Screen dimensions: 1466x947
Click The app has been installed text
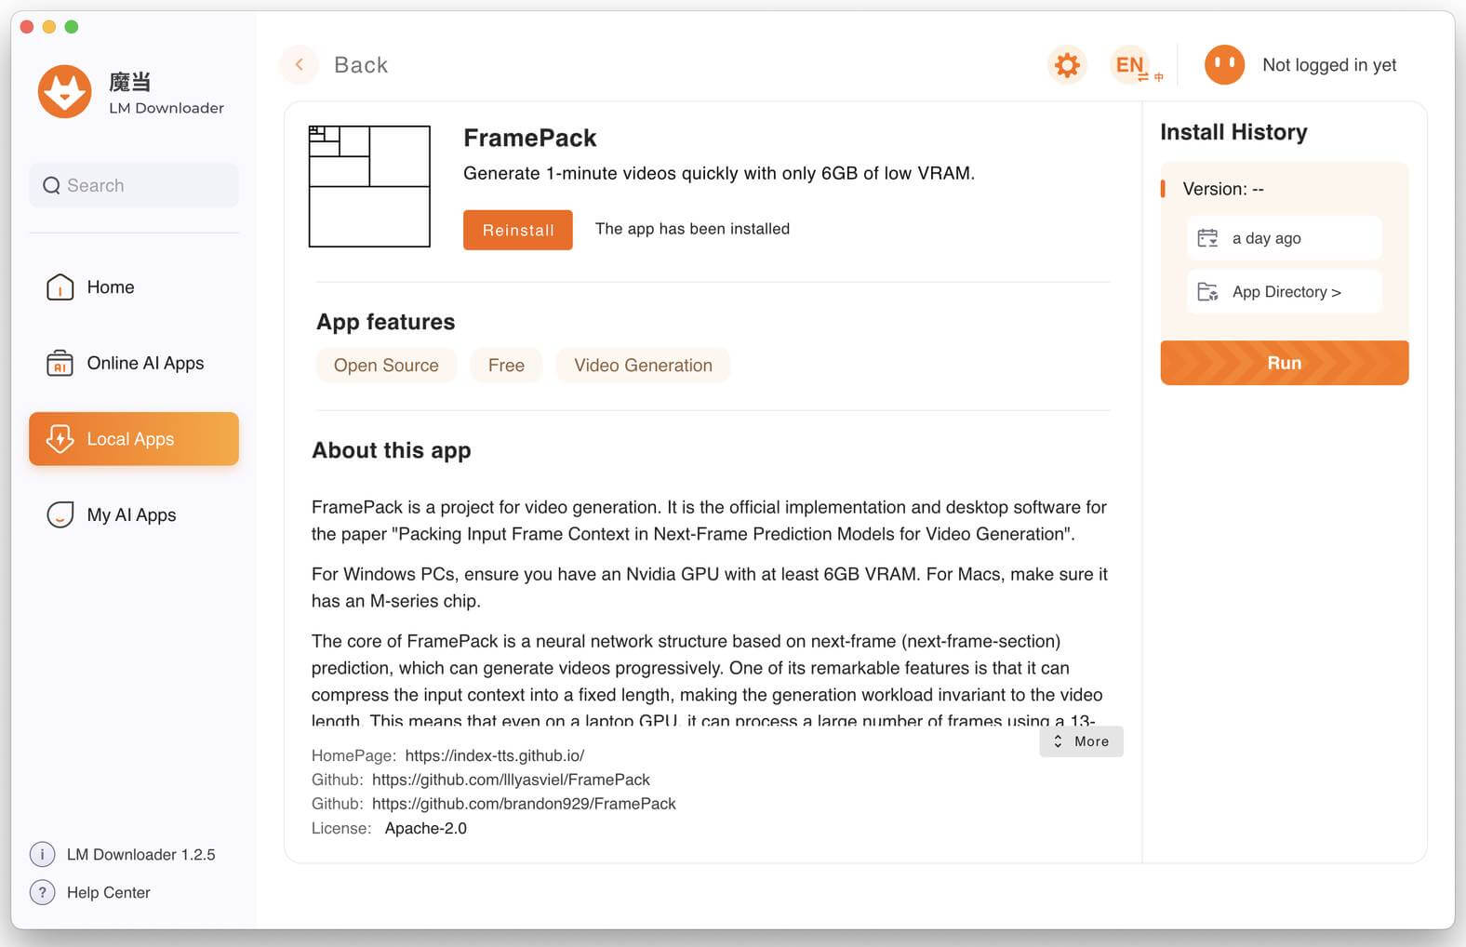click(x=692, y=229)
